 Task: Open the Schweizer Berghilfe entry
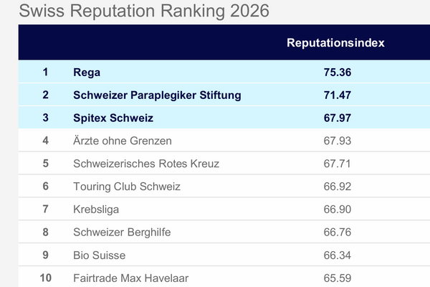tap(122, 232)
